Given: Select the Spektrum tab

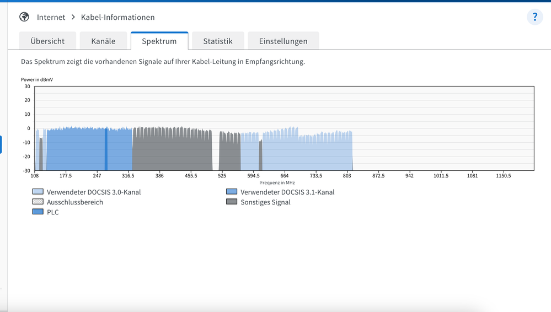Looking at the screenshot, I should [159, 41].
